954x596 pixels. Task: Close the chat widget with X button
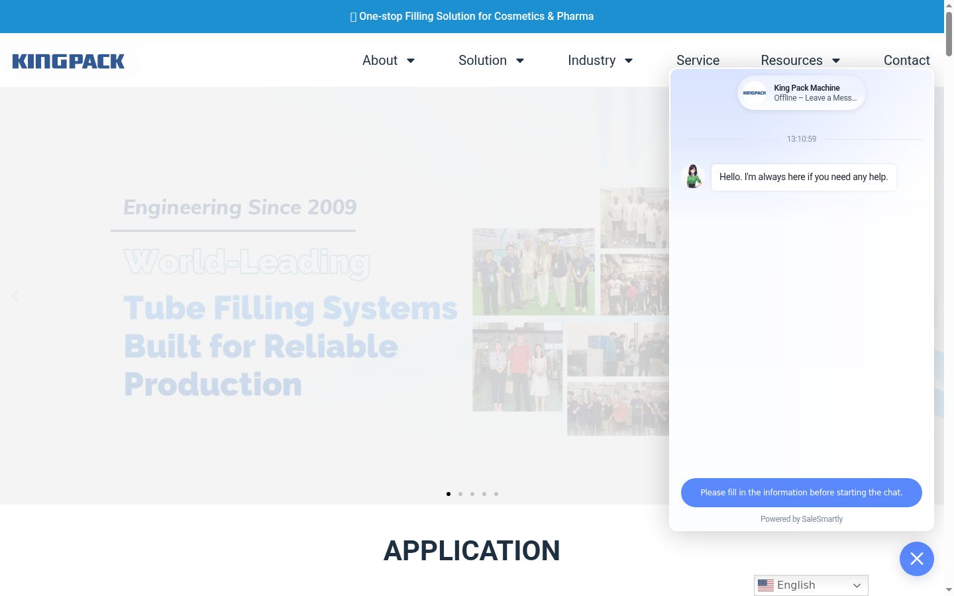[x=917, y=559]
